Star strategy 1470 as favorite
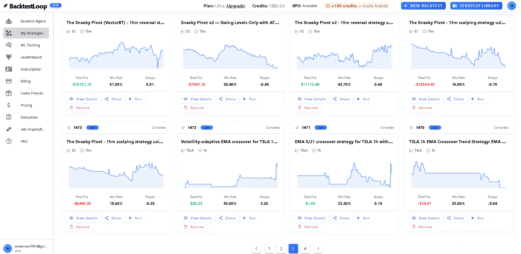The height and width of the screenshot is (254, 521). [x=411, y=128]
